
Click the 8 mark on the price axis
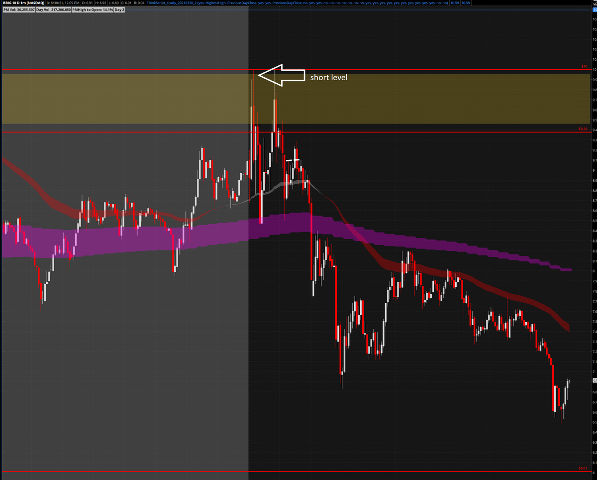(x=594, y=271)
